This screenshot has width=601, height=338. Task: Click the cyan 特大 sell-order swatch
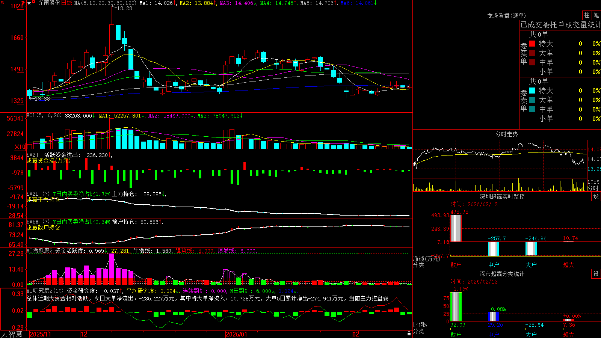[x=532, y=91]
